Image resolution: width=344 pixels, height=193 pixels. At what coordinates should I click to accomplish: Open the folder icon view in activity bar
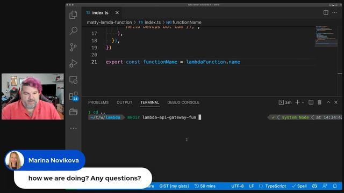tap(73, 112)
